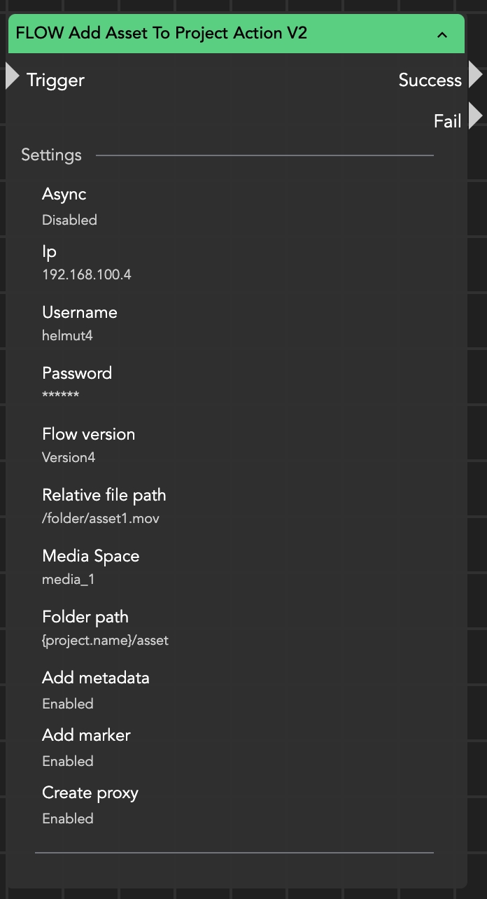Open the Media Space media_1 field
The width and height of the screenshot is (487, 899).
coord(67,580)
